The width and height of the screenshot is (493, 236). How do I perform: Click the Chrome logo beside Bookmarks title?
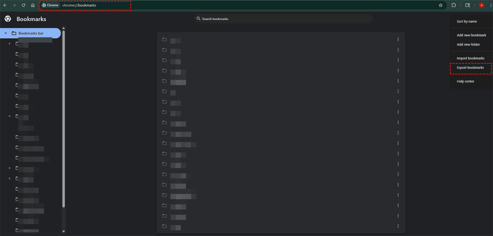click(x=7, y=19)
